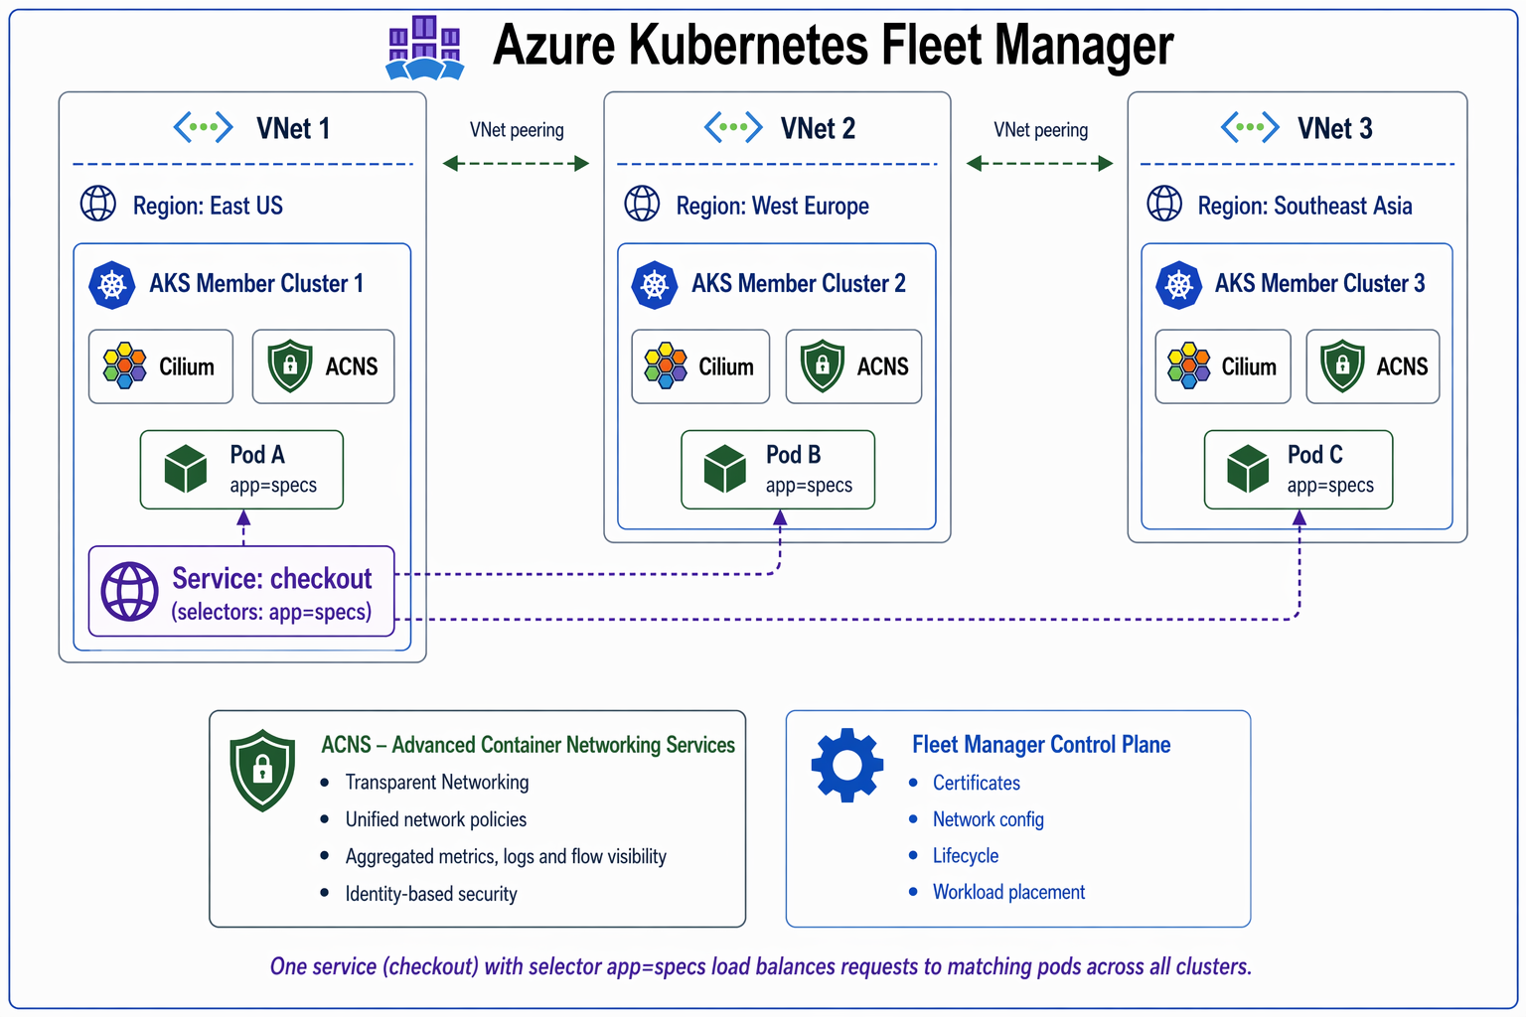The image size is (1526, 1017).
Task: Click the Transparent Networking bullet
Action: click(x=436, y=783)
